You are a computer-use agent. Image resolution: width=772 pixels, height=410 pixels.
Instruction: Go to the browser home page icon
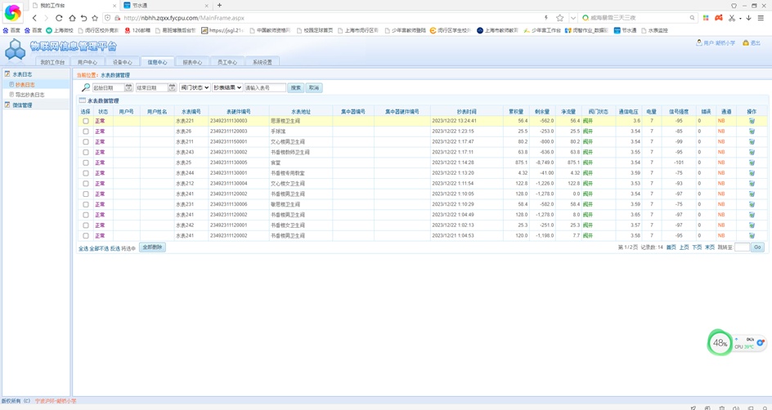click(72, 18)
